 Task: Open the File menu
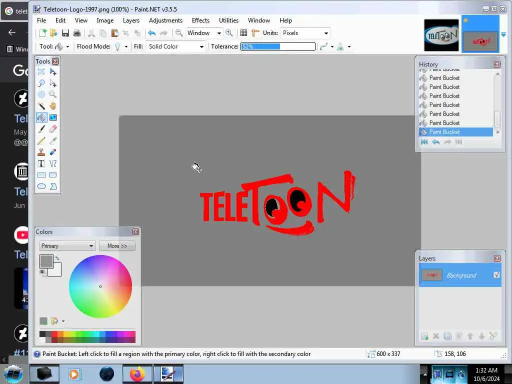click(x=41, y=20)
